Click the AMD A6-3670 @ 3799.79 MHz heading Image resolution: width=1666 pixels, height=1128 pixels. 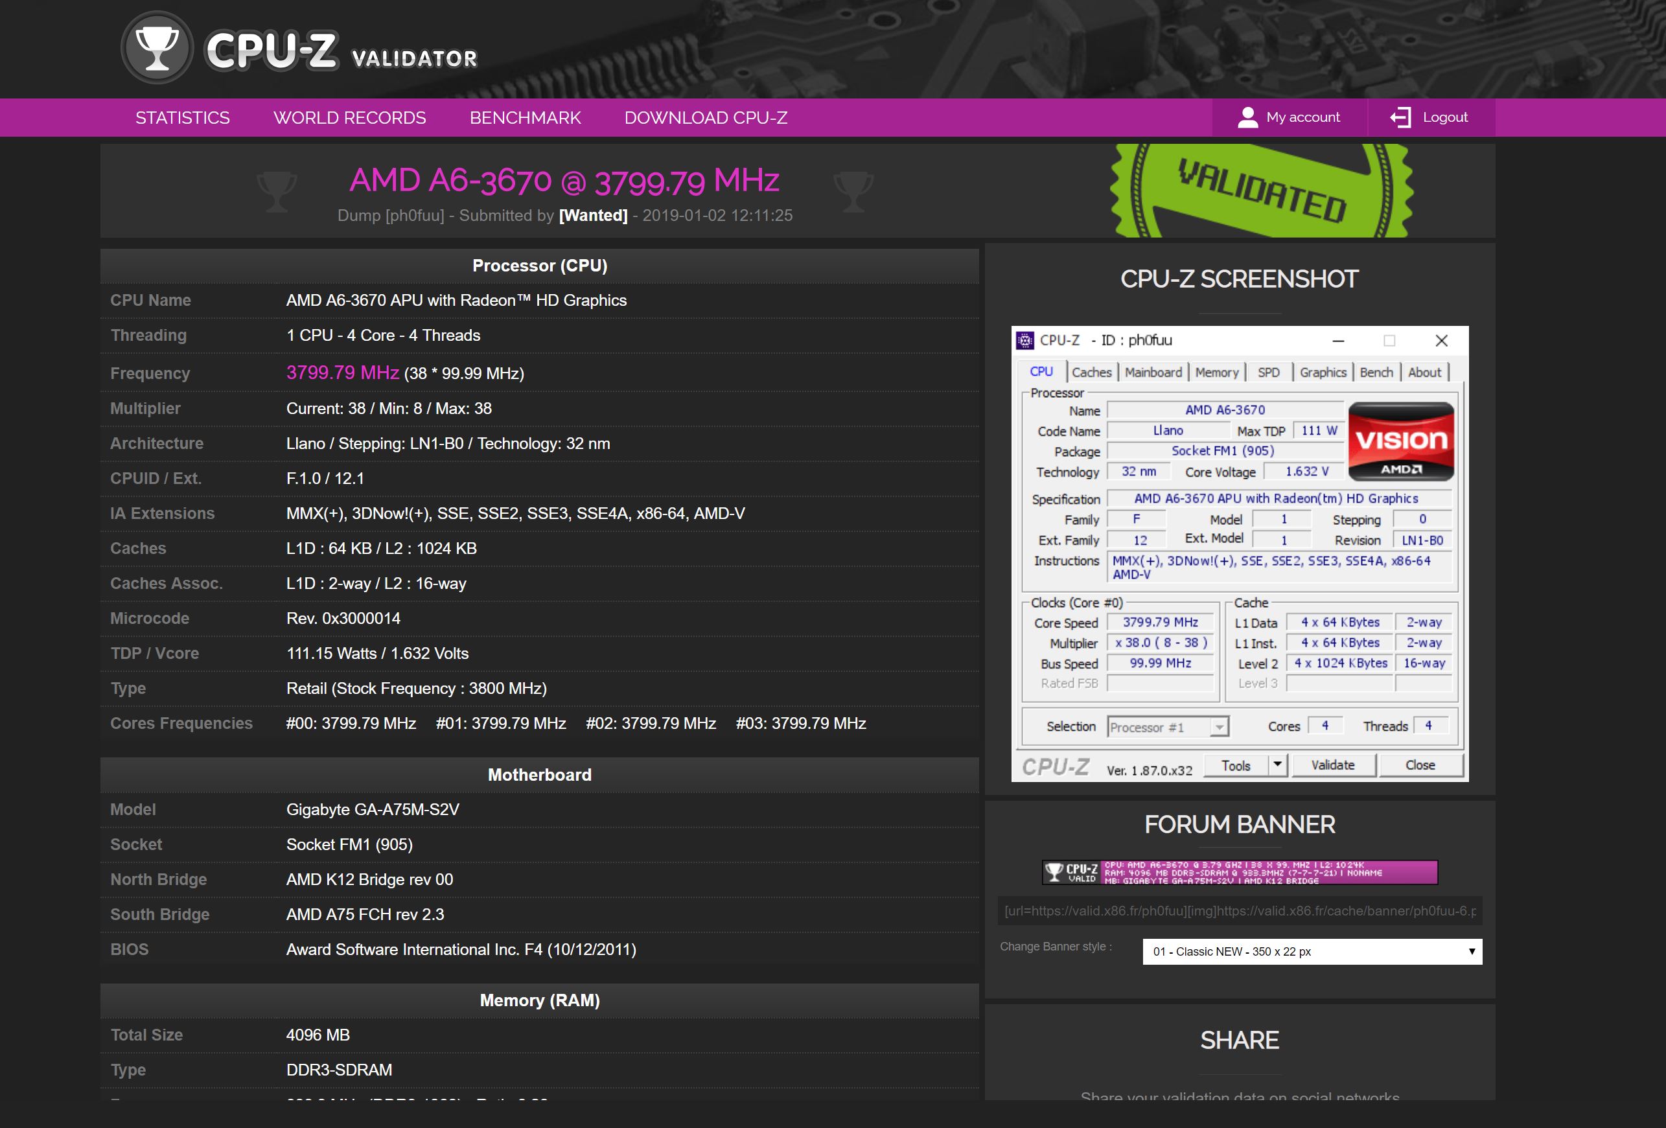564,181
